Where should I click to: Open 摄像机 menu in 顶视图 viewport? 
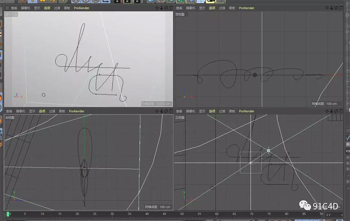190,8
